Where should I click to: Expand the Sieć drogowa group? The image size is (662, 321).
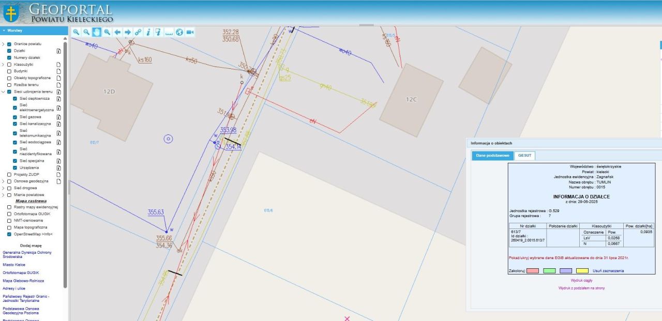click(x=3, y=188)
